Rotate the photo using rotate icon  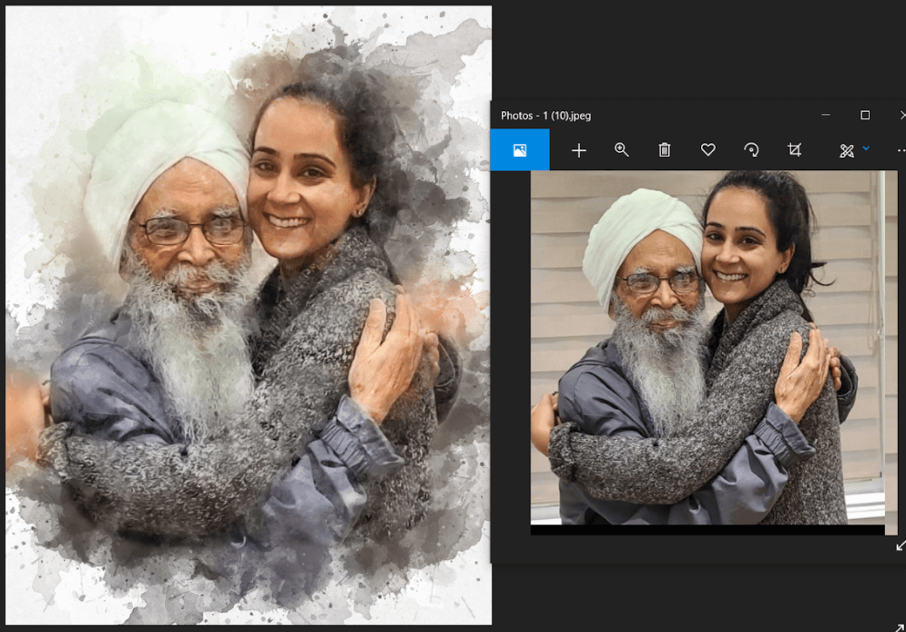point(751,150)
